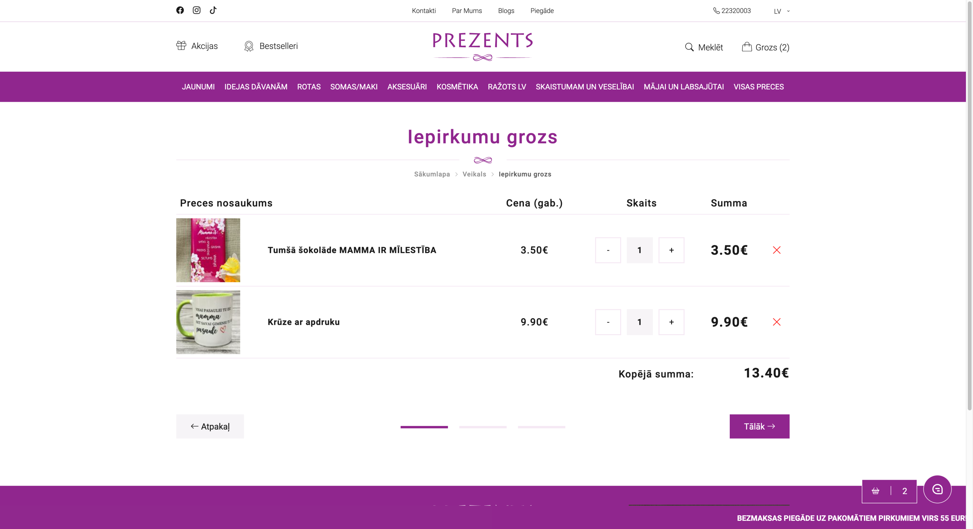Viewport: 973px width, 529px height.
Task: Decrease quantity of Krūze ar apdruku
Action: click(608, 322)
